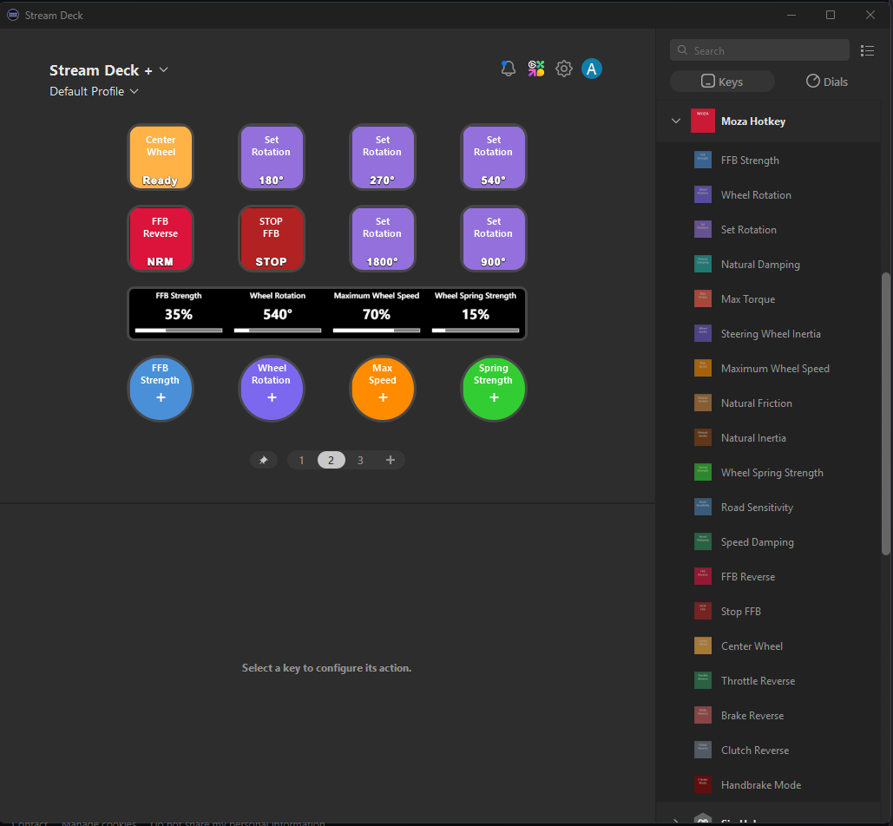The width and height of the screenshot is (893, 826).
Task: Open the notifications bell icon
Action: (x=508, y=69)
